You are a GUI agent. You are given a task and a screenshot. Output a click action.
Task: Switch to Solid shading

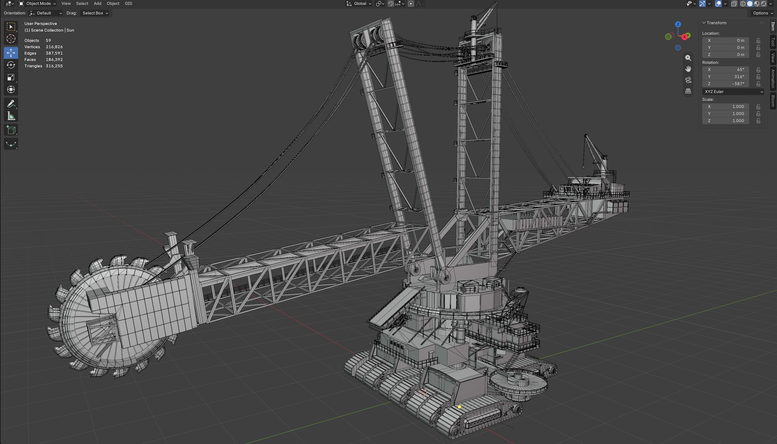click(750, 4)
